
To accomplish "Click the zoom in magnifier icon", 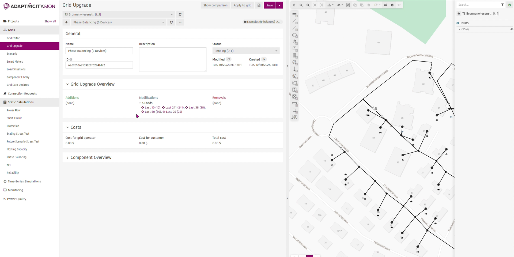I will tap(308, 5).
